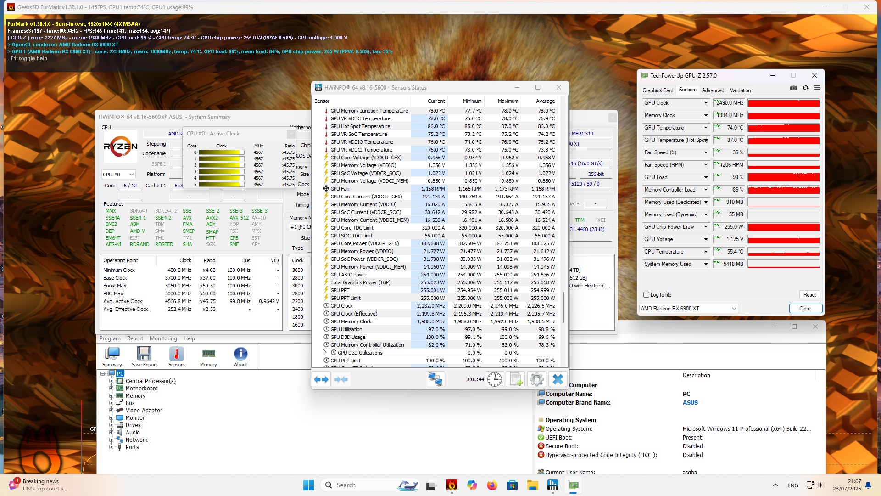Open File Explorer from the taskbar
This screenshot has width=881, height=496.
[532, 485]
